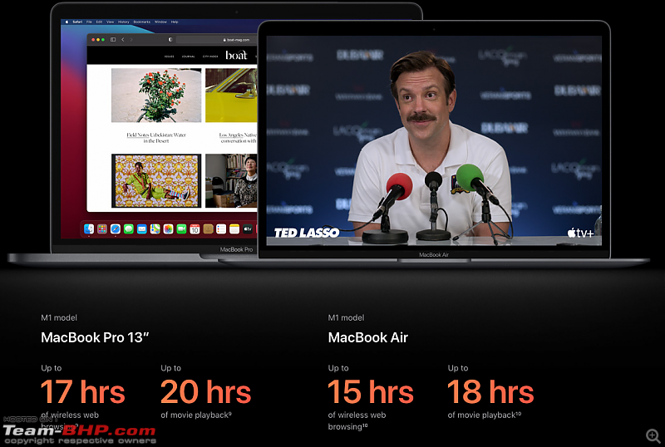Open the History menu
The width and height of the screenshot is (665, 447).
point(123,22)
